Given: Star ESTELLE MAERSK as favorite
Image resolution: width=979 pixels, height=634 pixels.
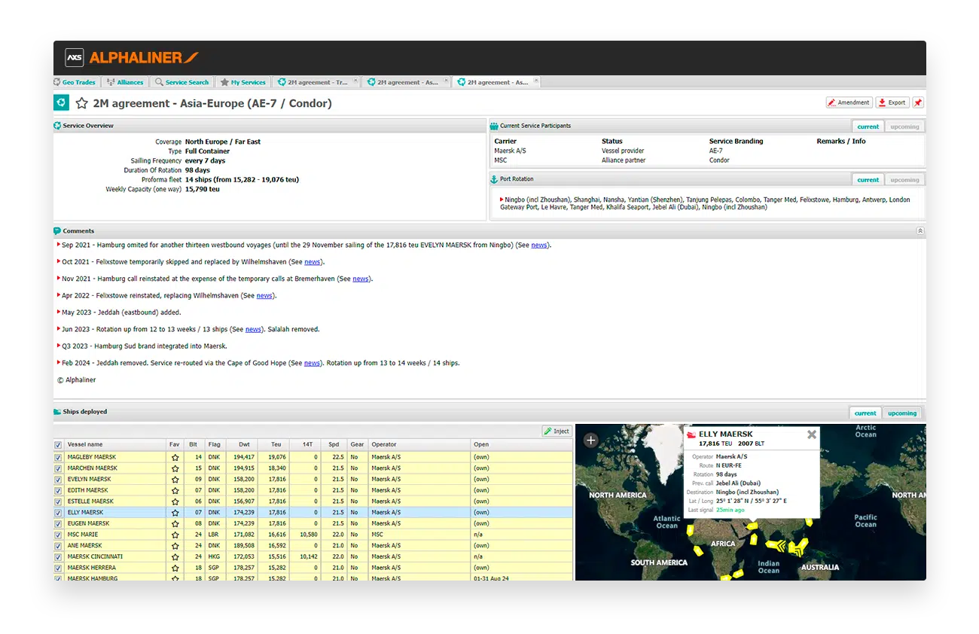Looking at the screenshot, I should pyautogui.click(x=175, y=501).
